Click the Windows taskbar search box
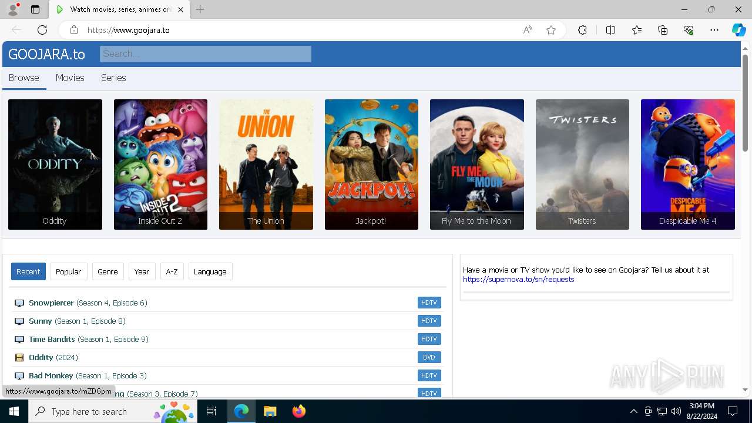 (112, 411)
